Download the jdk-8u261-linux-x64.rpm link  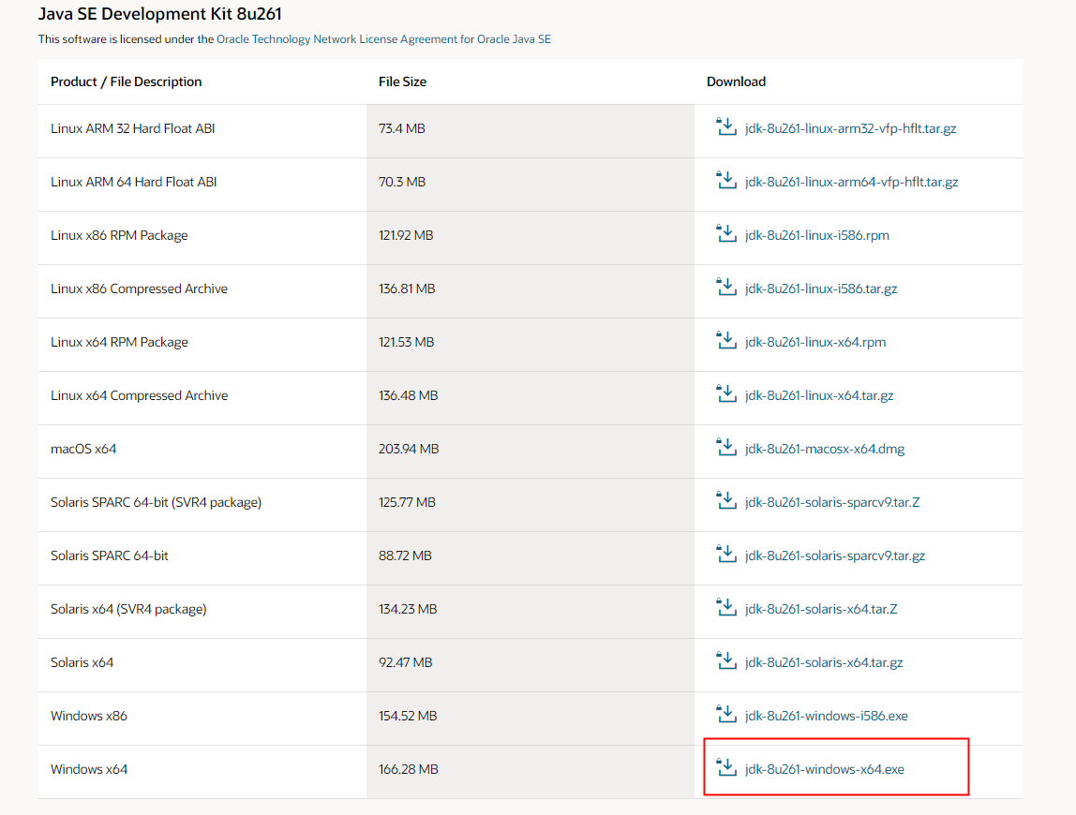pyautogui.click(x=815, y=342)
